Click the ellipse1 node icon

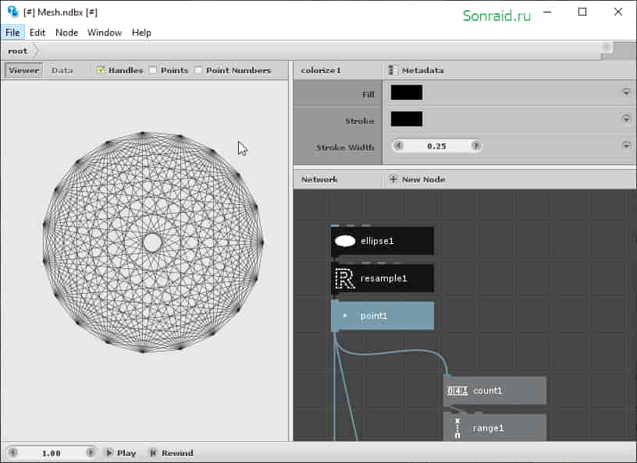345,241
